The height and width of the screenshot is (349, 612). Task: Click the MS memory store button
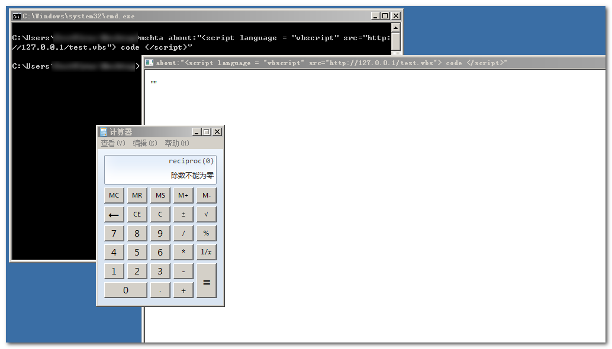coord(160,195)
